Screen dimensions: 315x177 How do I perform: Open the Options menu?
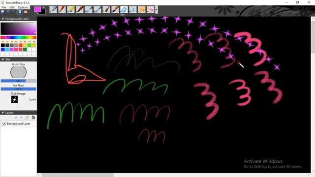point(23,7)
